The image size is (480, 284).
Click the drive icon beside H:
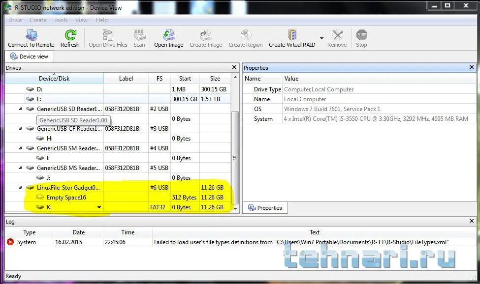[x=40, y=139]
